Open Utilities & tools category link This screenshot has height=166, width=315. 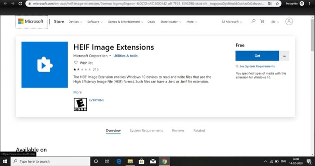pyautogui.click(x=126, y=56)
